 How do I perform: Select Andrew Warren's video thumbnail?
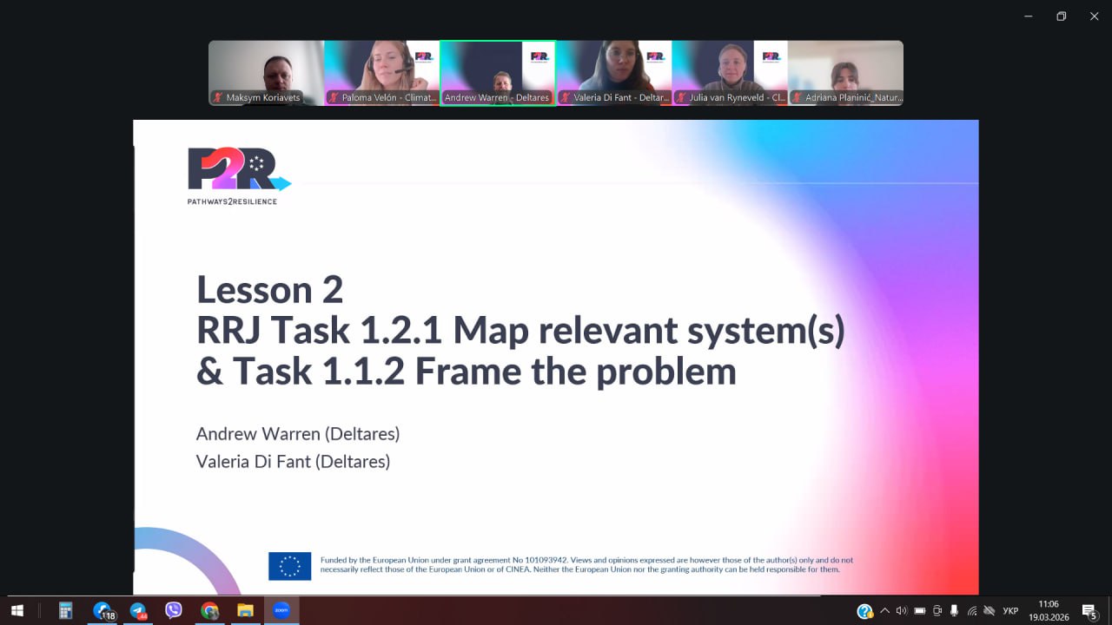(497, 73)
